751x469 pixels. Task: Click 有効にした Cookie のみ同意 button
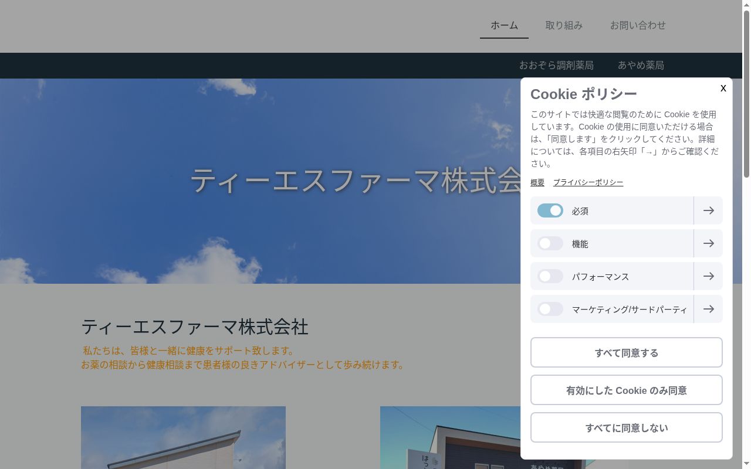[x=627, y=390]
